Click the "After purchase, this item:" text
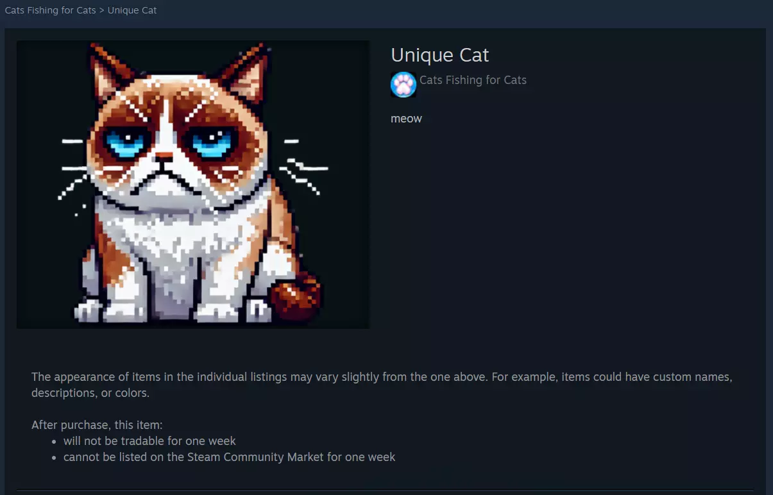This screenshot has width=773, height=495. point(97,425)
